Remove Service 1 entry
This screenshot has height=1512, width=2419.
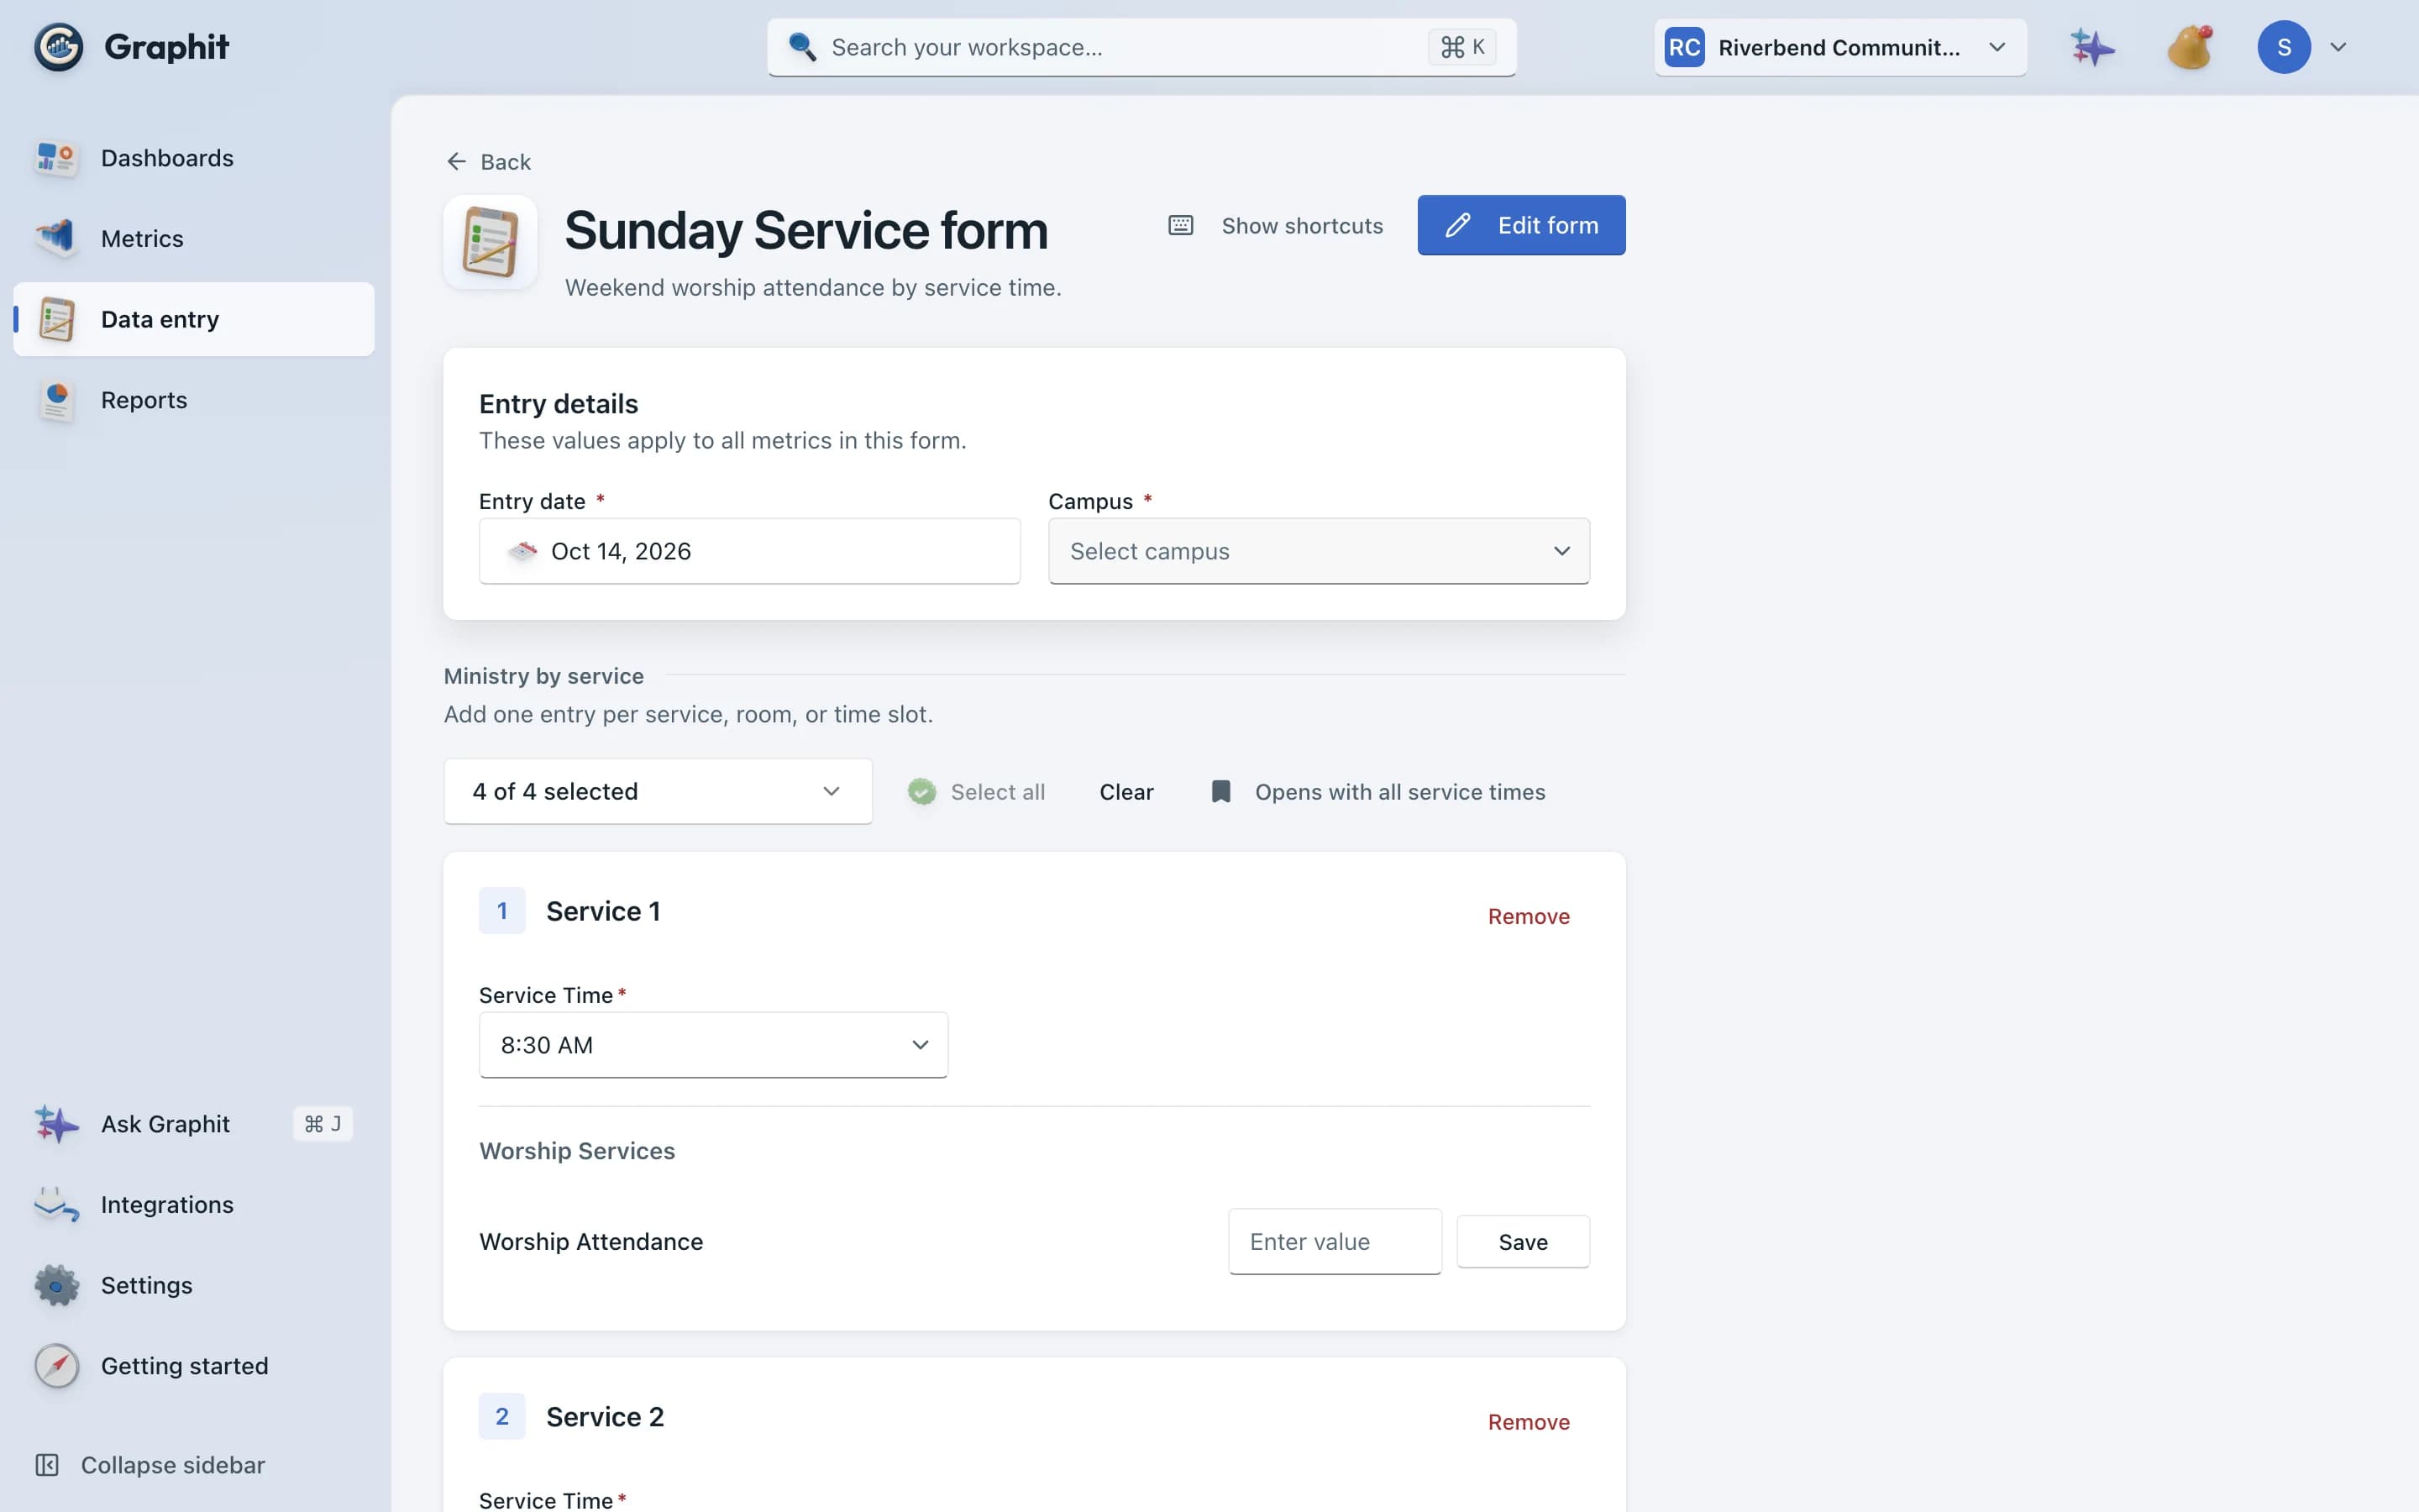[x=1529, y=916]
